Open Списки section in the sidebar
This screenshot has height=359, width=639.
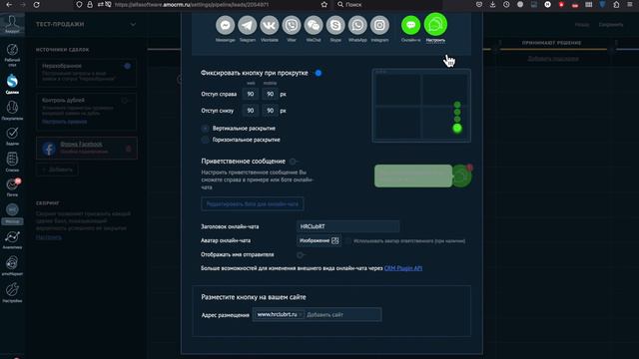click(x=12, y=162)
